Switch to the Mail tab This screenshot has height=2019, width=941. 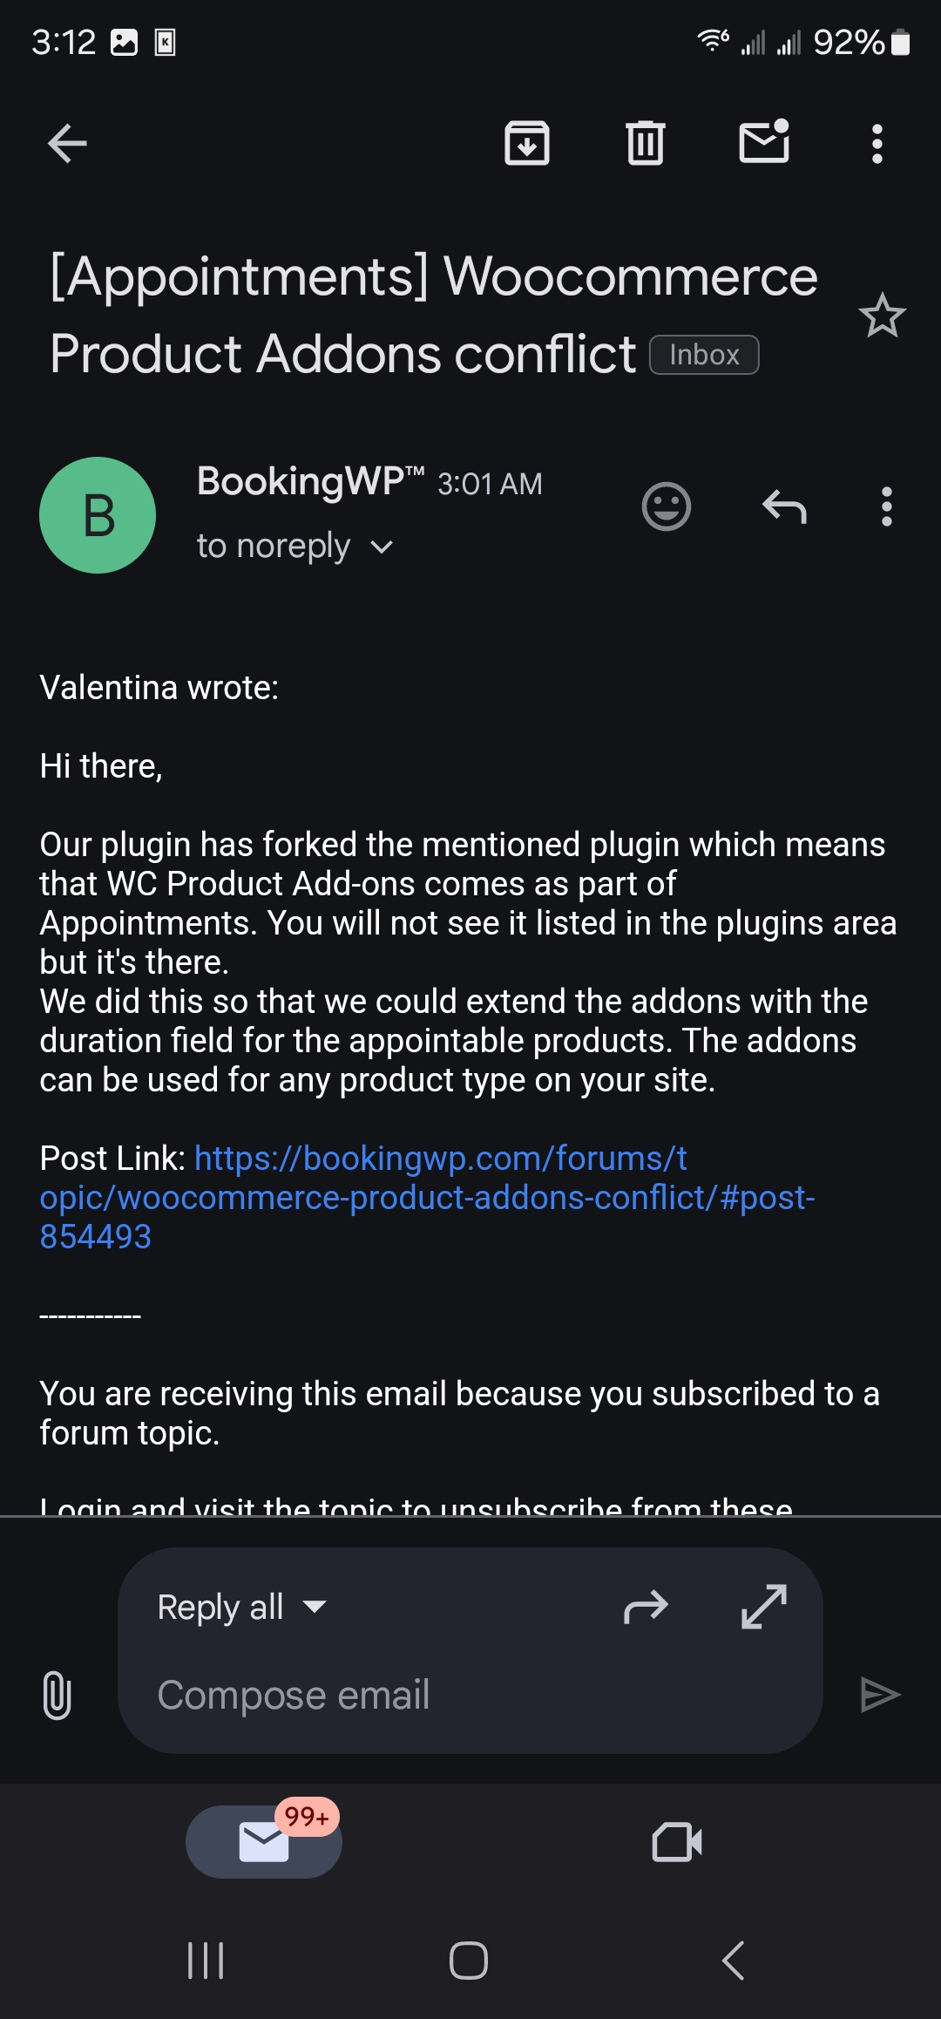(264, 1841)
